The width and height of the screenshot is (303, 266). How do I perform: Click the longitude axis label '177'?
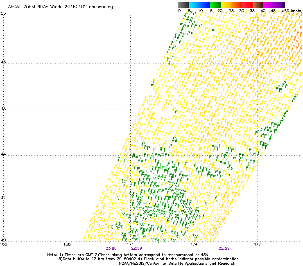[257, 244]
